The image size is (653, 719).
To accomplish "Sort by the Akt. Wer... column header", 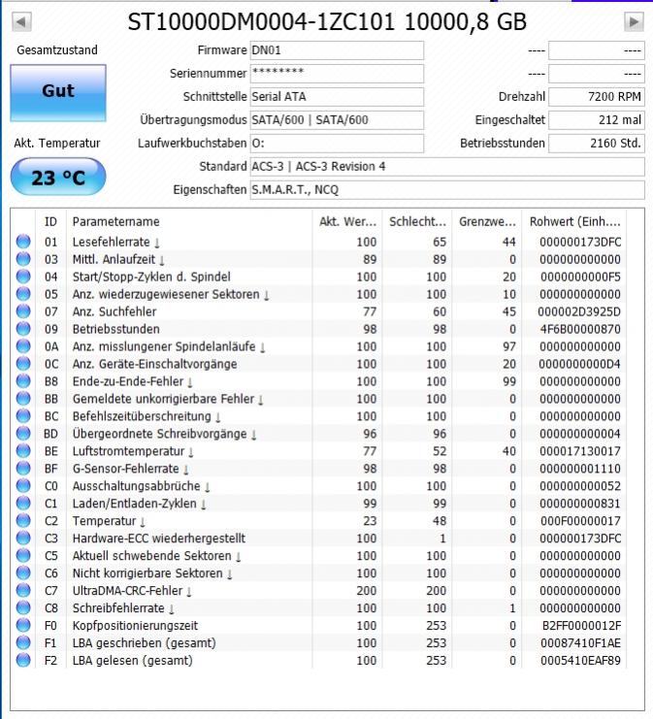I will click(x=347, y=222).
